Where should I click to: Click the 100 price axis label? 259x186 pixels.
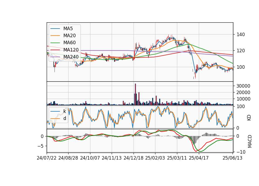(241, 67)
